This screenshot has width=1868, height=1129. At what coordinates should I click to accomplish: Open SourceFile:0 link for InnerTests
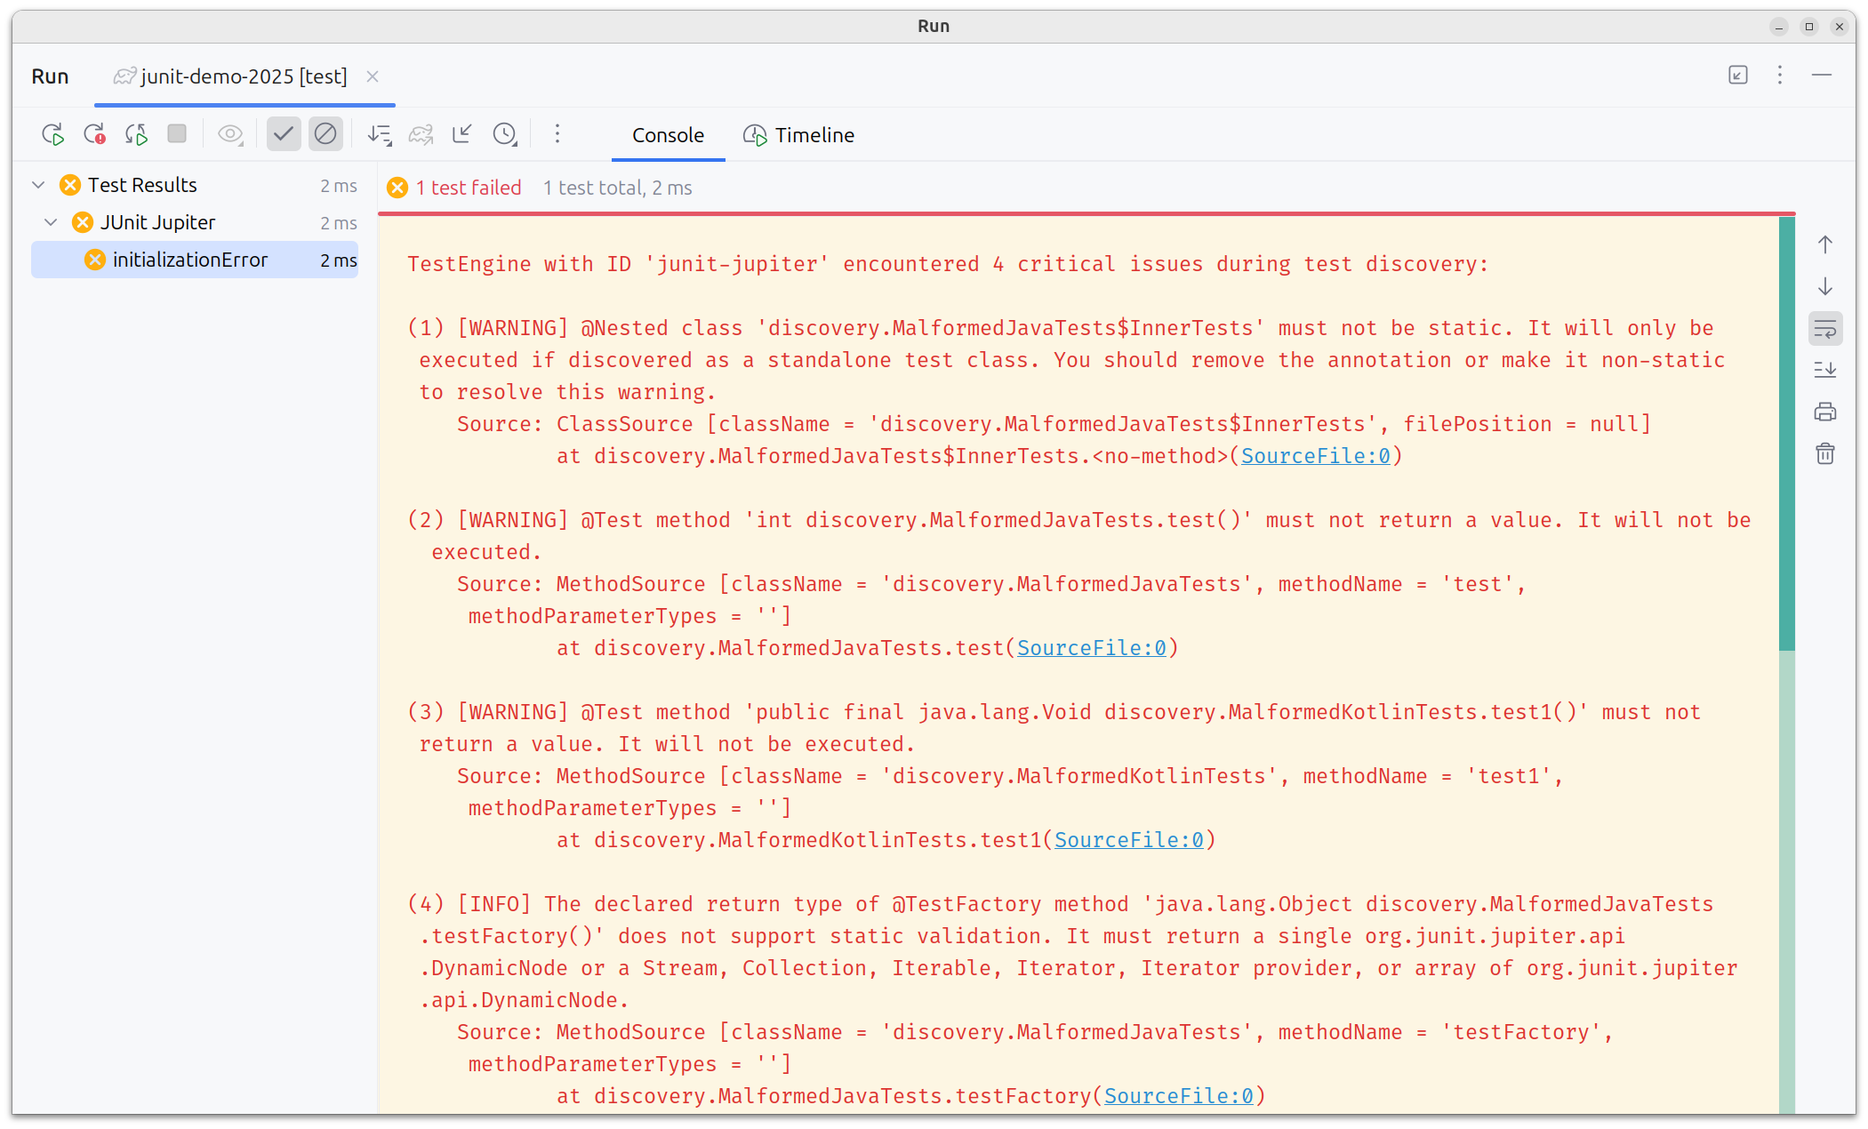1315,456
